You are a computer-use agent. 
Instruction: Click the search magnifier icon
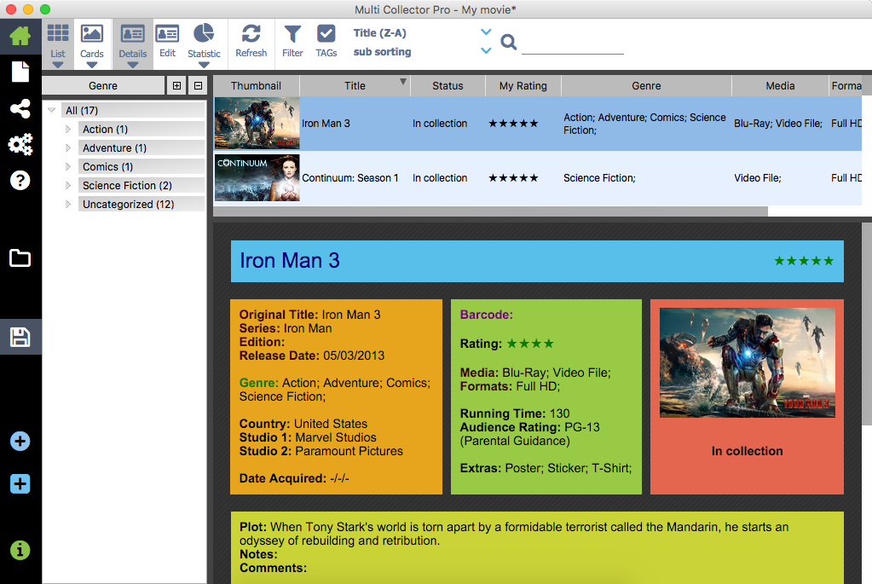click(x=508, y=42)
